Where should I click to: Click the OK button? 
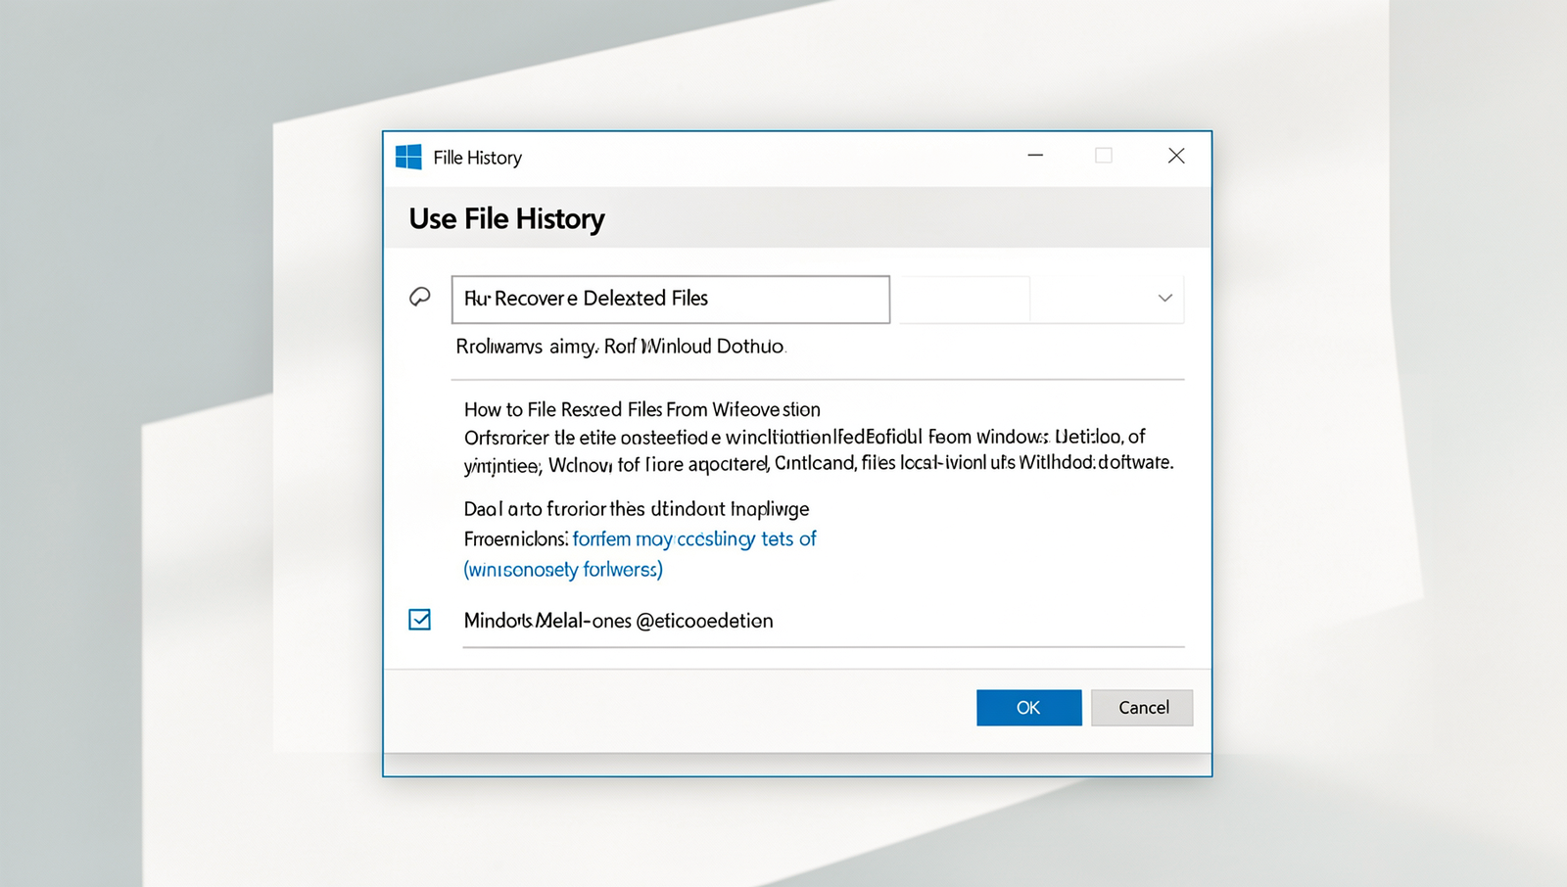[1029, 708]
